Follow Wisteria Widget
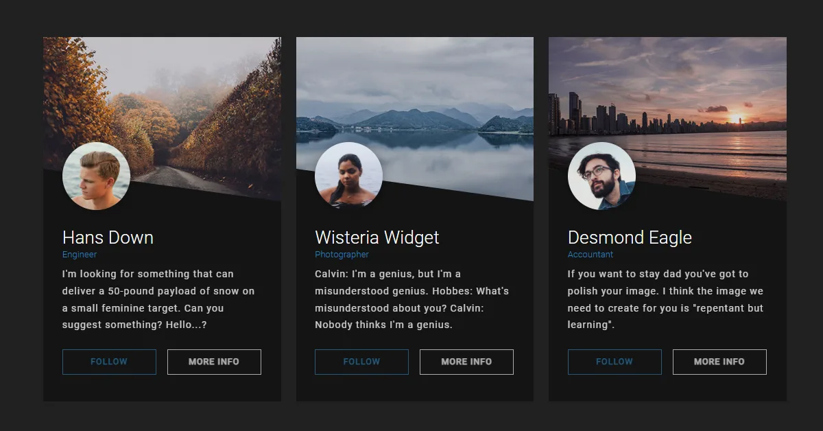 click(x=361, y=362)
